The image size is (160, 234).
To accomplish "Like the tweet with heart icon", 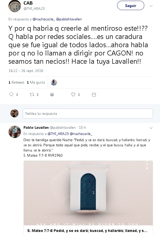I will 73,94.
